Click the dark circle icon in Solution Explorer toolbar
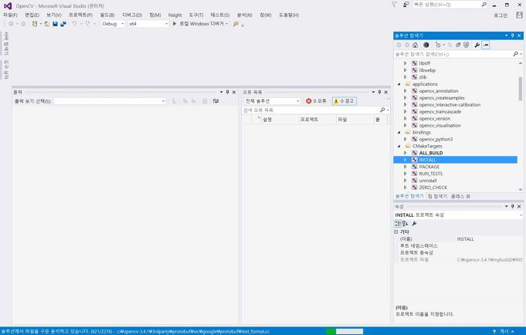Image resolution: width=526 pixels, height=335 pixels. point(426,45)
